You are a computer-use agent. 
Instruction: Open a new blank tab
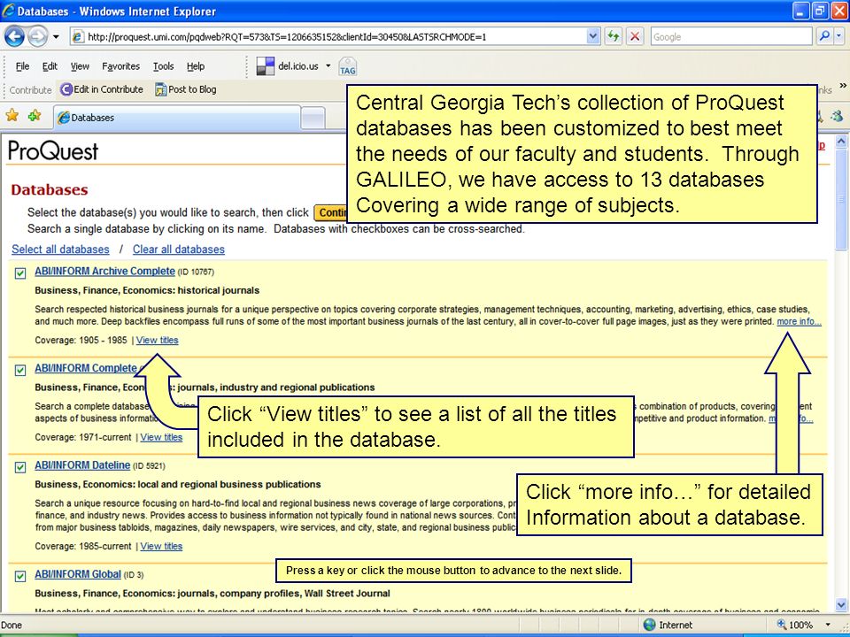point(313,118)
